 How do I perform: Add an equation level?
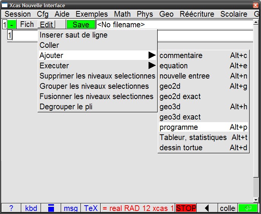[x=203, y=66]
